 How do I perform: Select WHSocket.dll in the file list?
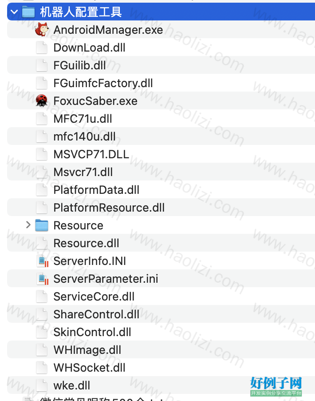(161, 368)
